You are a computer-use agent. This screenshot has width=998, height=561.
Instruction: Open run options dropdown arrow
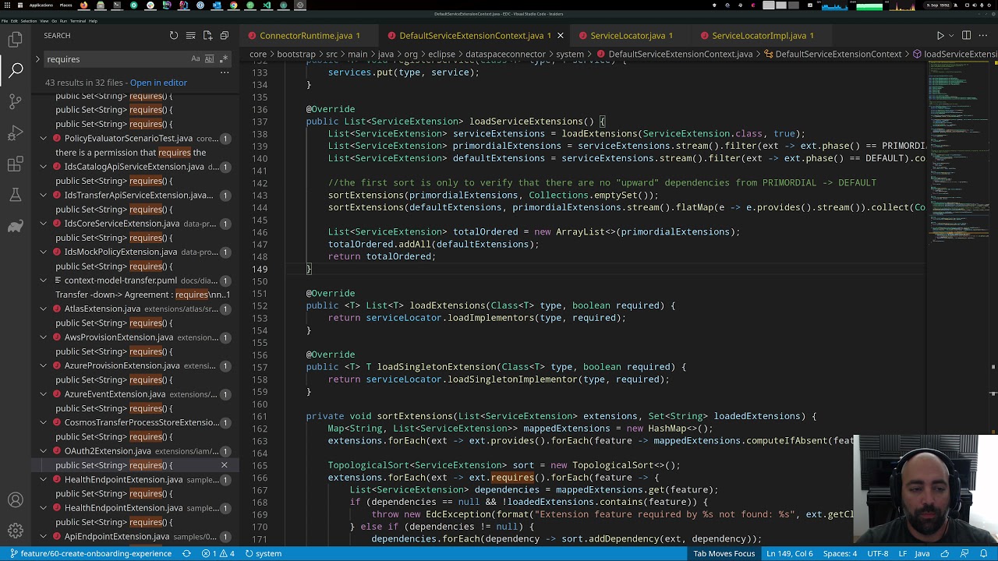pos(950,36)
